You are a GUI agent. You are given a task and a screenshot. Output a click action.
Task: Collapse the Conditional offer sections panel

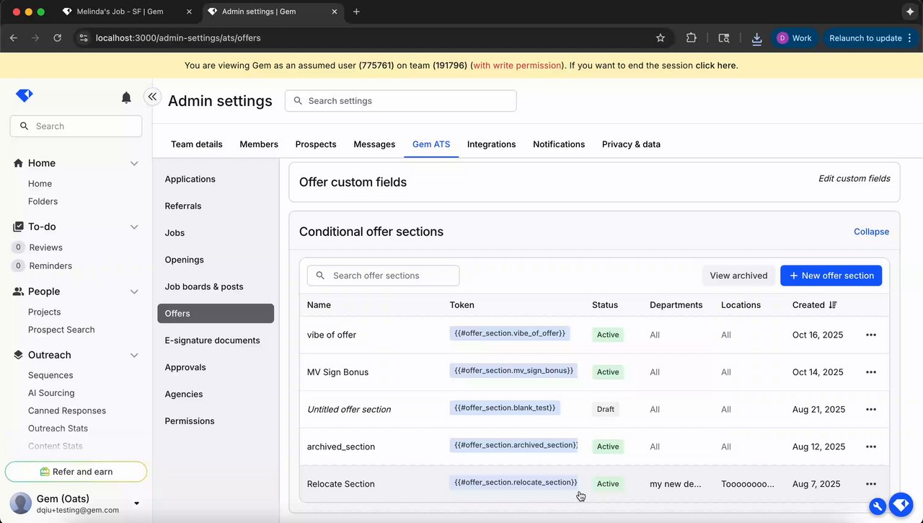point(871,232)
